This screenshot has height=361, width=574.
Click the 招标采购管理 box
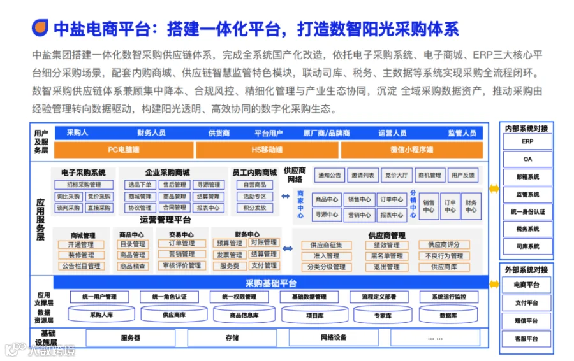[x=84, y=185]
